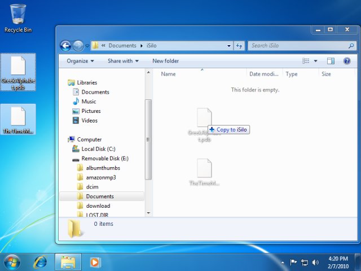Open the Music library
The width and height of the screenshot is (361, 271).
pos(89,102)
